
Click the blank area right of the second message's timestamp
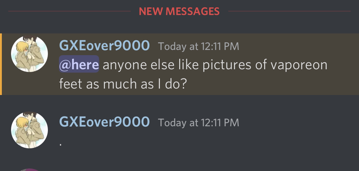[x=298, y=122]
